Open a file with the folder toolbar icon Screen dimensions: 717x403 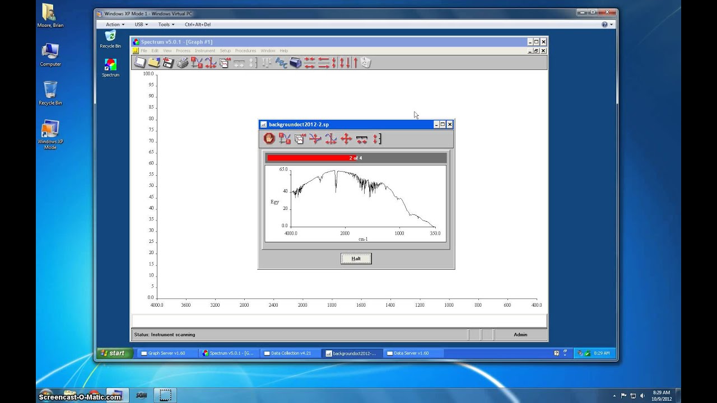point(153,63)
